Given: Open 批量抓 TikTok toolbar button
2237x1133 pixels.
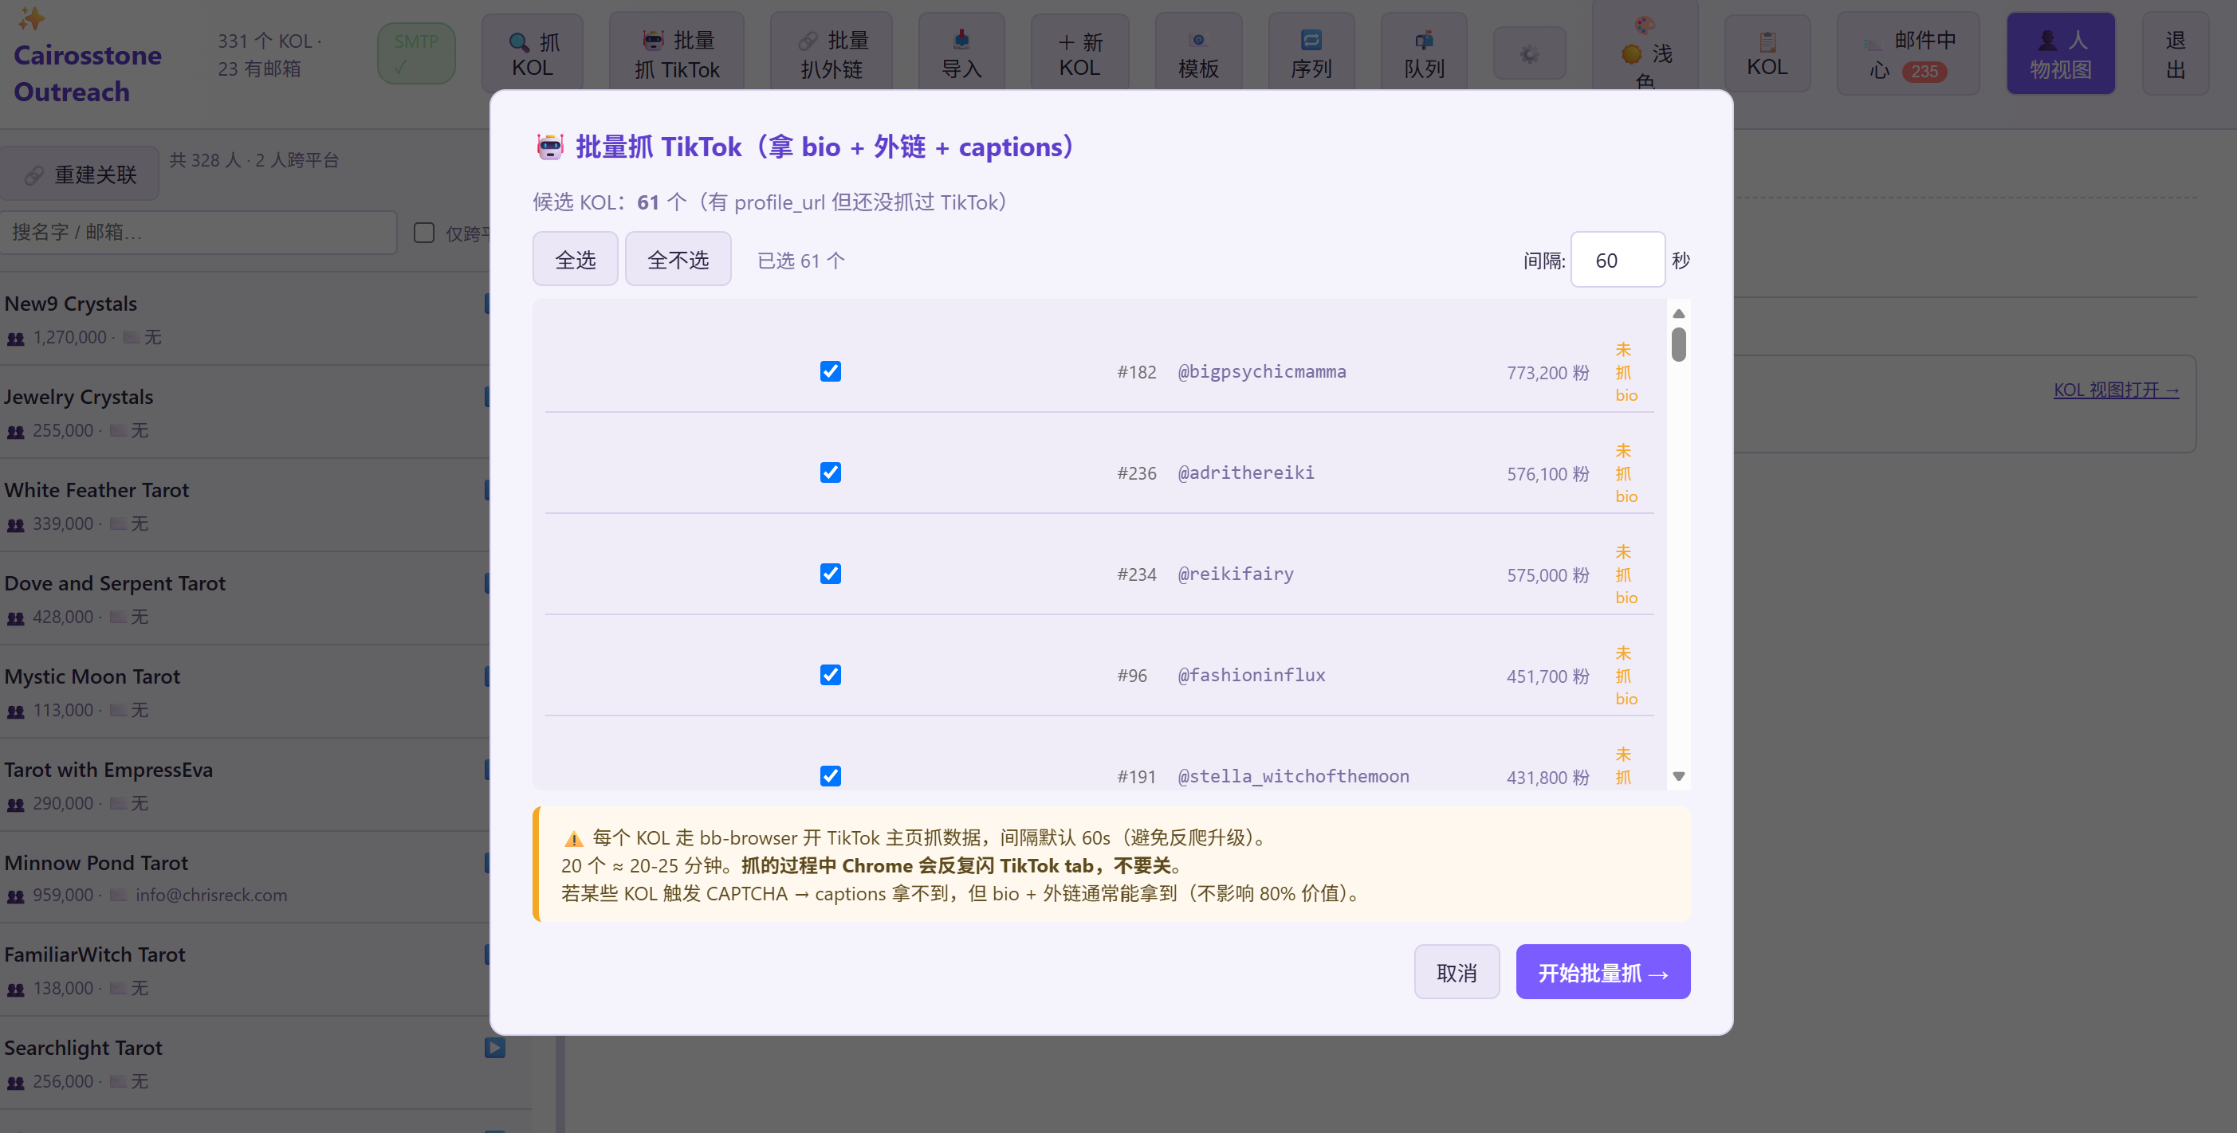Looking at the screenshot, I should [x=677, y=54].
